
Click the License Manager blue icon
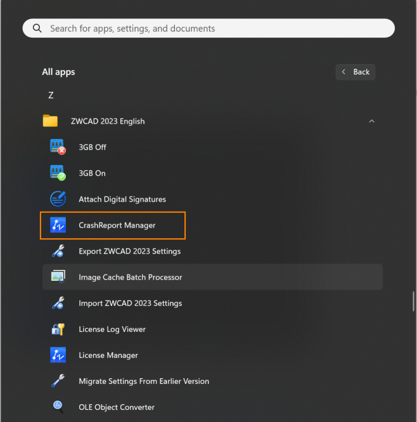(x=58, y=355)
